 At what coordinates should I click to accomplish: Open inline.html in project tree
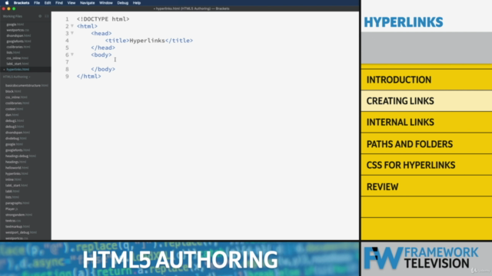point(13,179)
